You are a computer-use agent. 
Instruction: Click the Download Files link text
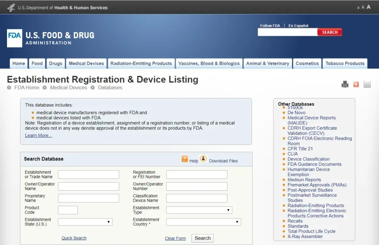pyautogui.click(x=223, y=161)
